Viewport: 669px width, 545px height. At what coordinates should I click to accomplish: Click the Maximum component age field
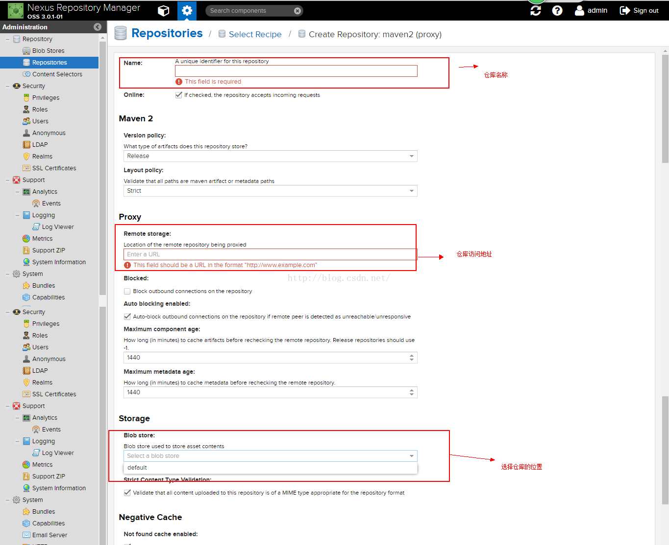pyautogui.click(x=266, y=358)
